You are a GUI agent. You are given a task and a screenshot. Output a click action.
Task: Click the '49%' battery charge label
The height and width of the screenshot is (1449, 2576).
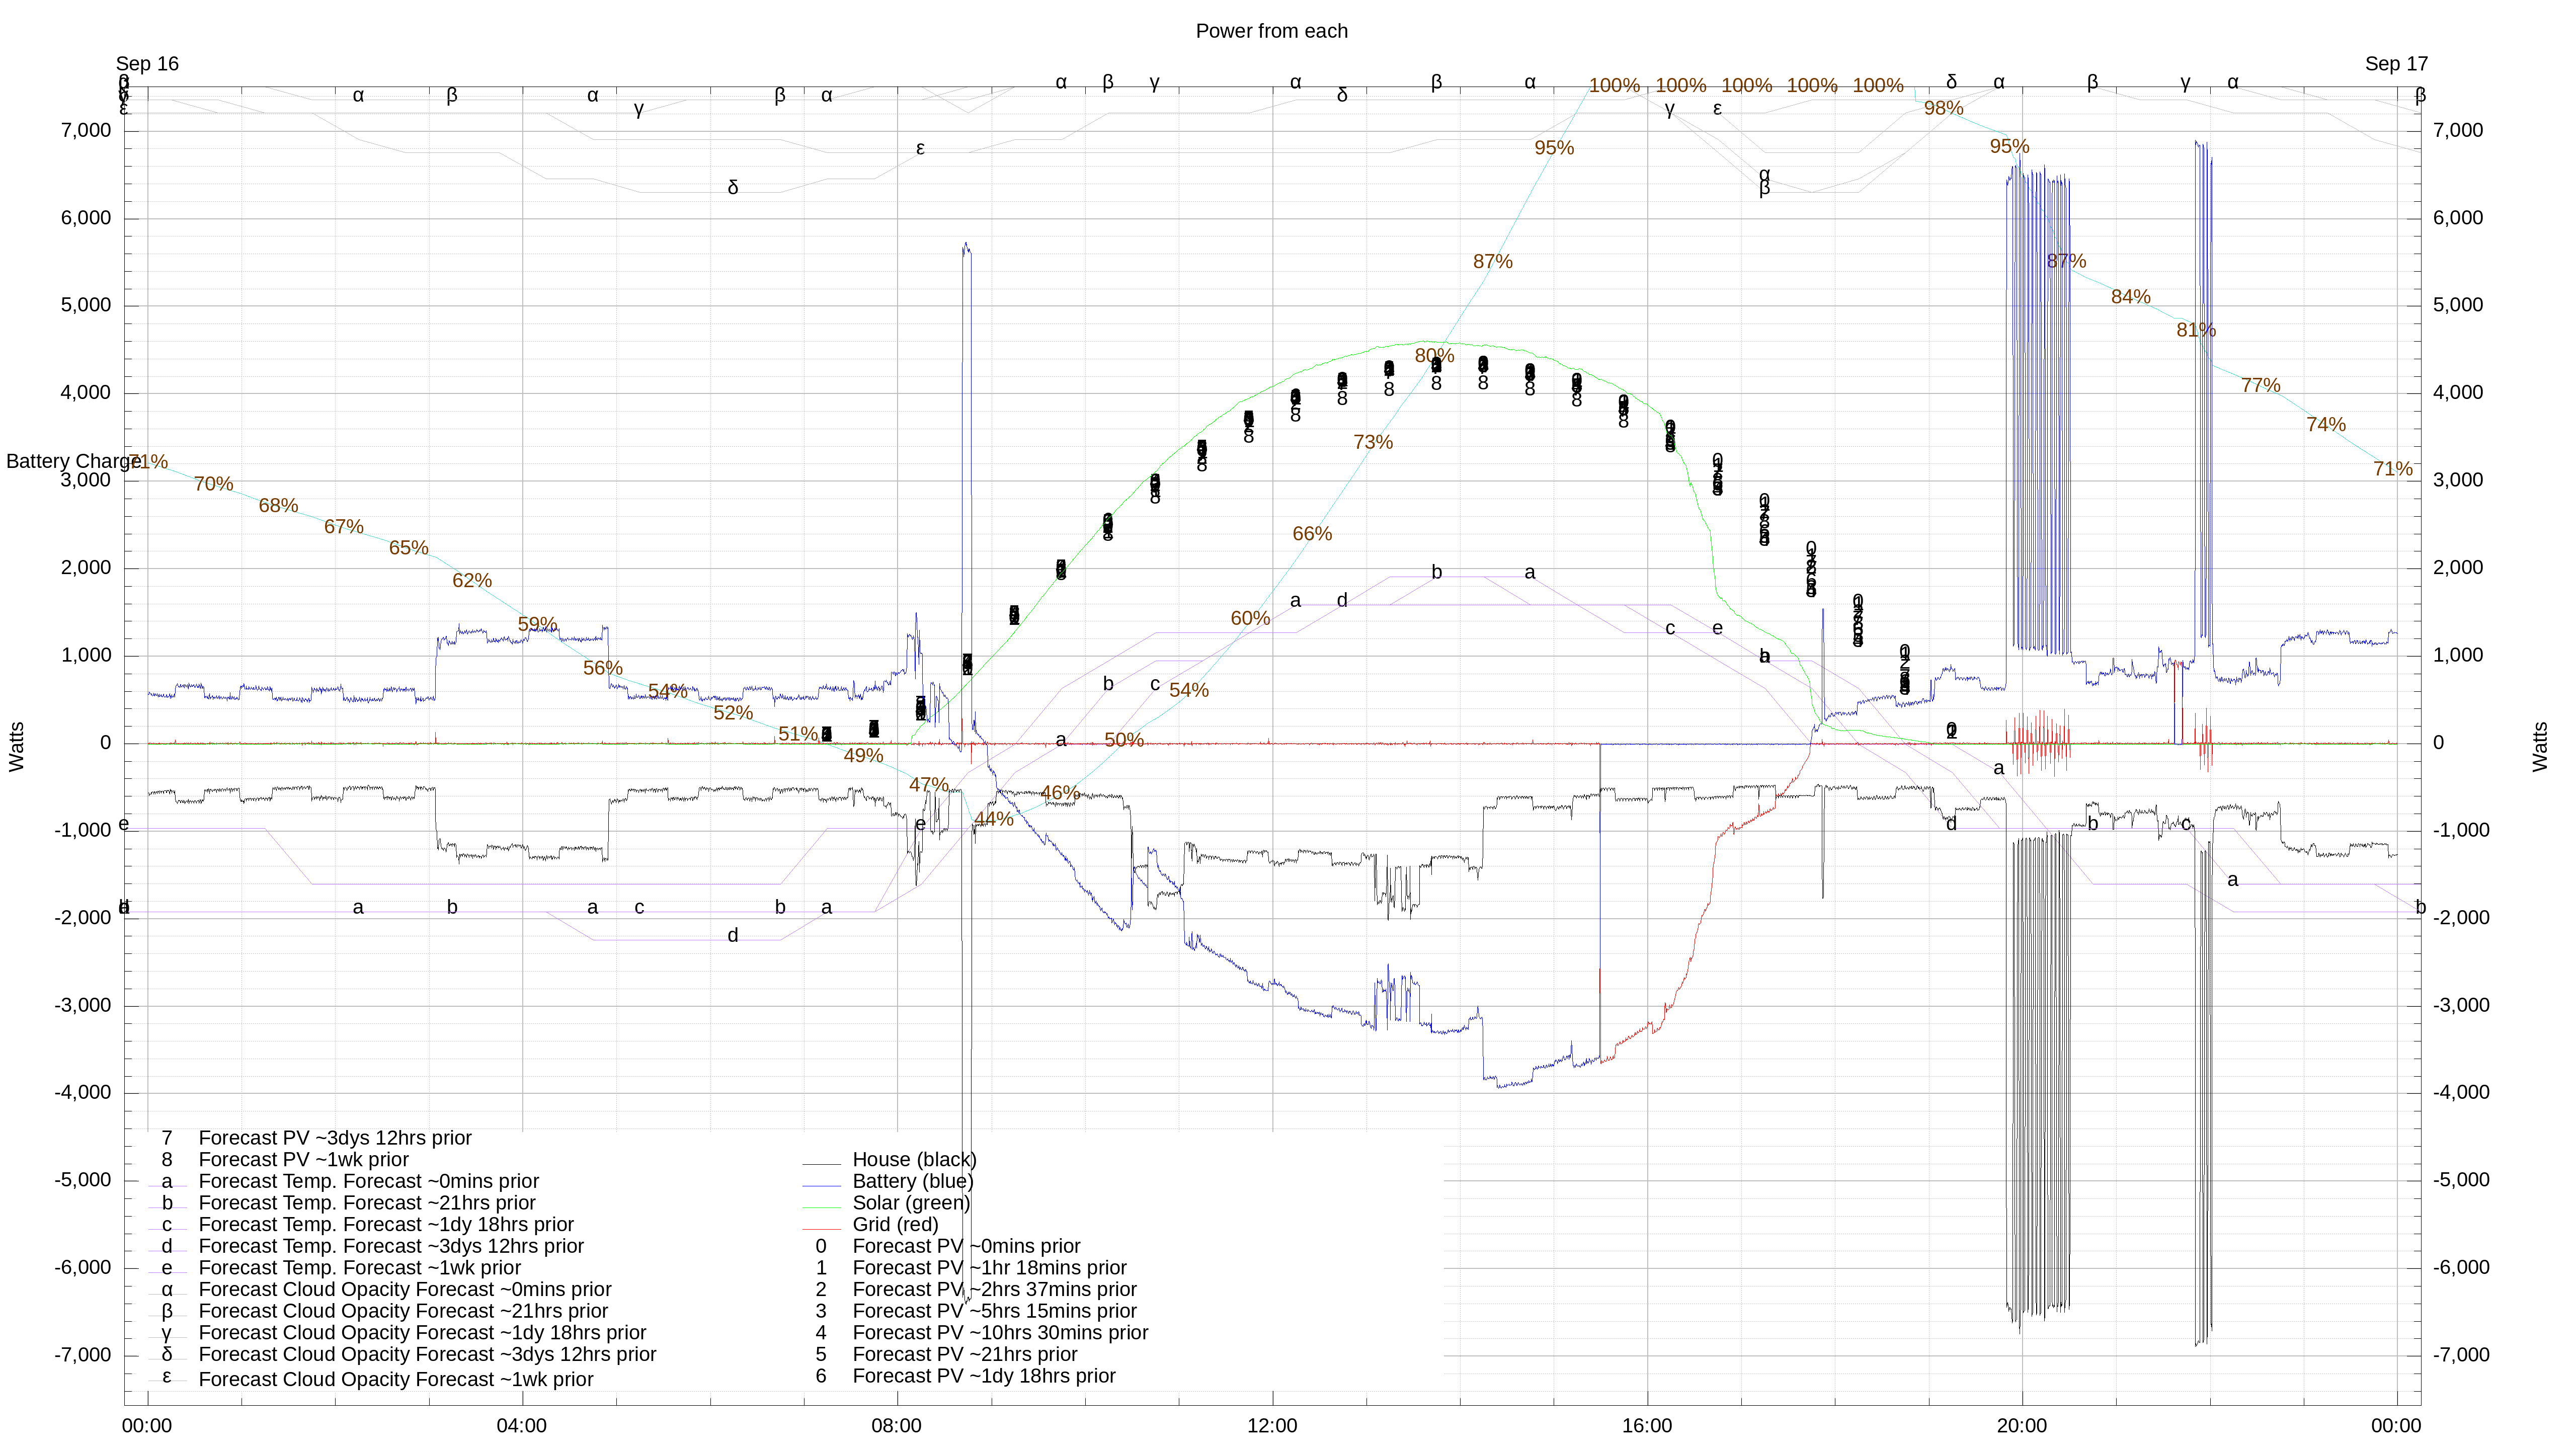click(x=863, y=756)
